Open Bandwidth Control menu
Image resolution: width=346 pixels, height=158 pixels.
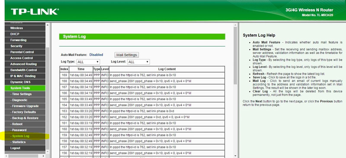tap(25, 70)
